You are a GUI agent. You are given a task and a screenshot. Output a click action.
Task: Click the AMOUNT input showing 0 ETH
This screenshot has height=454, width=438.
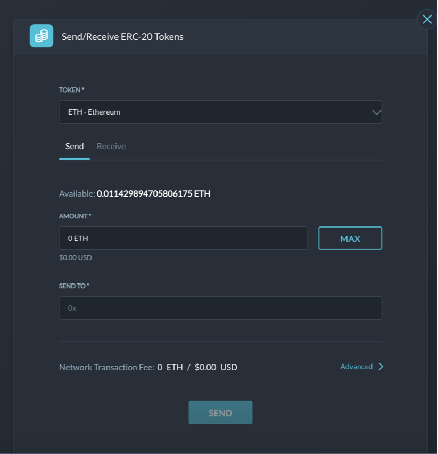183,238
